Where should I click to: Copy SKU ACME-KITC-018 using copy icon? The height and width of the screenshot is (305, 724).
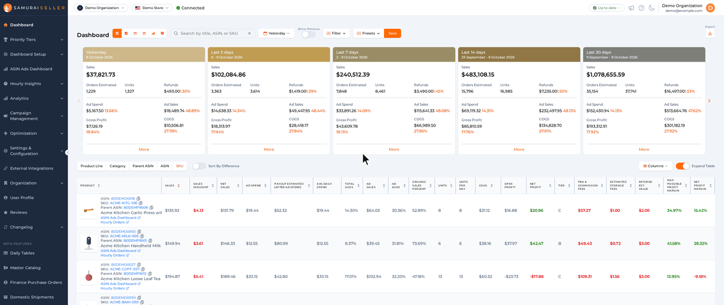(x=140, y=203)
